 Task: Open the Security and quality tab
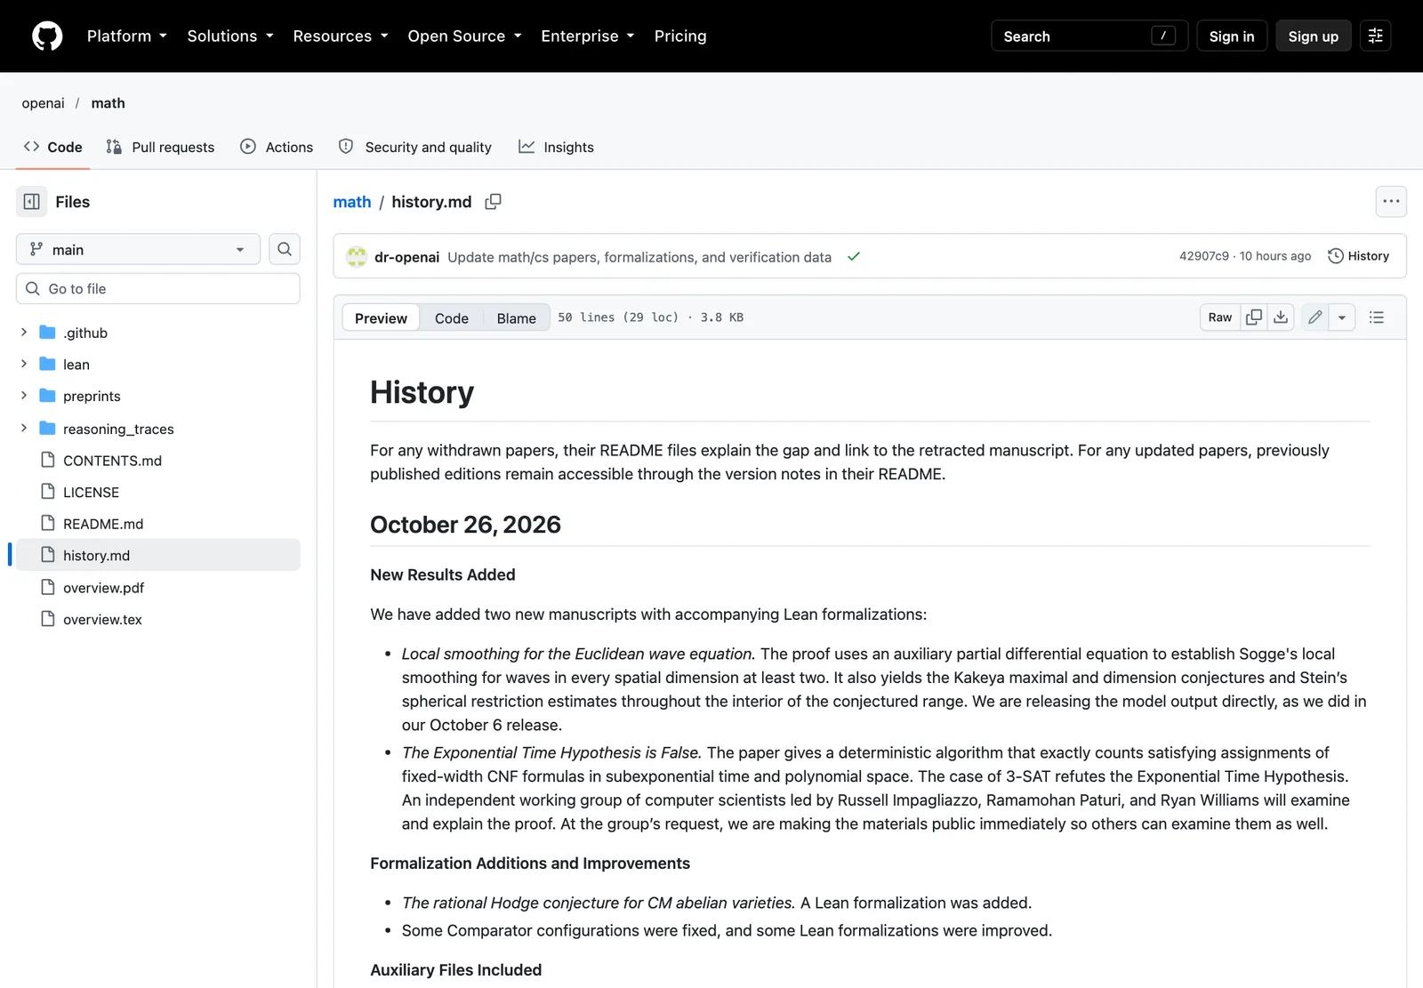pyautogui.click(x=415, y=148)
